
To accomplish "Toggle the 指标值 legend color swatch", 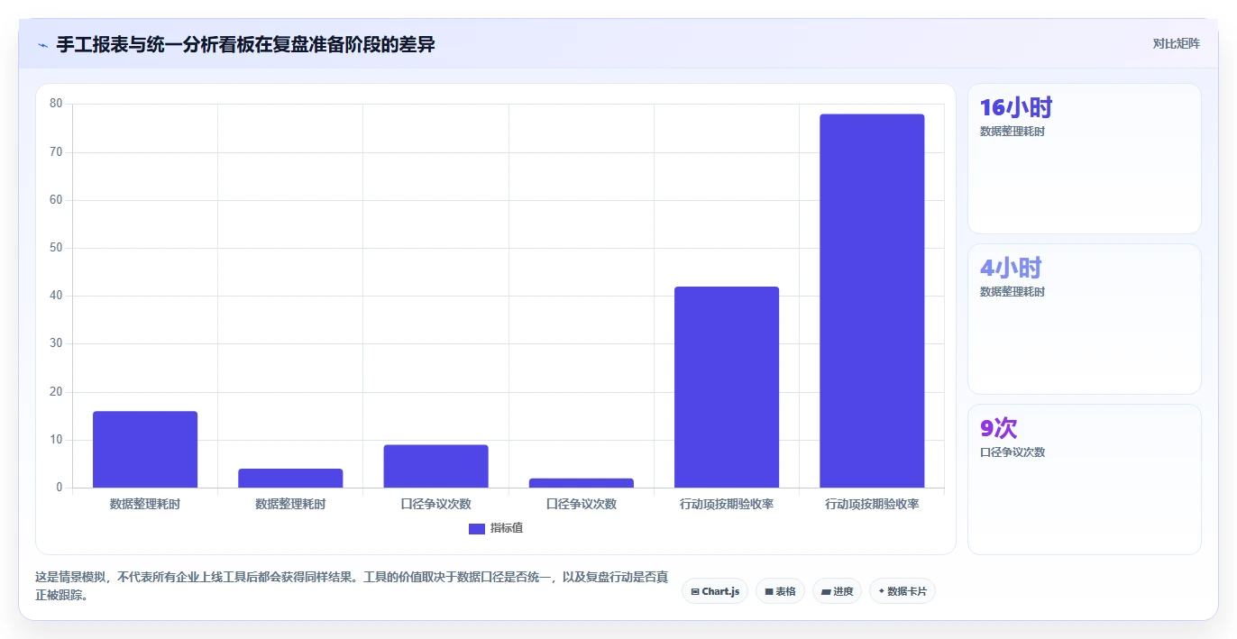I will click(477, 528).
